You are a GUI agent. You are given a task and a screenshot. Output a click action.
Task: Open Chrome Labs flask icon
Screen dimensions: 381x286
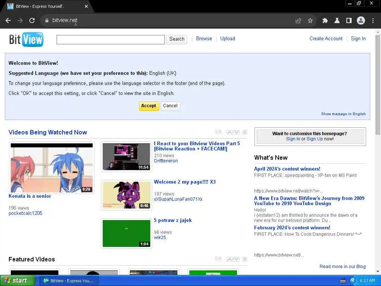(337, 21)
